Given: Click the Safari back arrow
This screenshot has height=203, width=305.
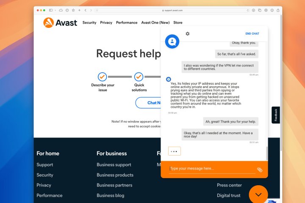Looking at the screenshot, I should point(85,10).
